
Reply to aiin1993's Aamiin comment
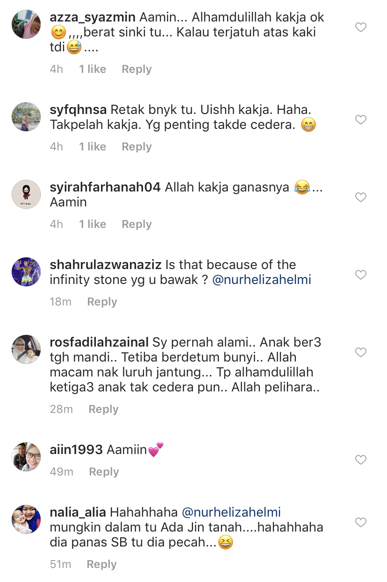(104, 472)
